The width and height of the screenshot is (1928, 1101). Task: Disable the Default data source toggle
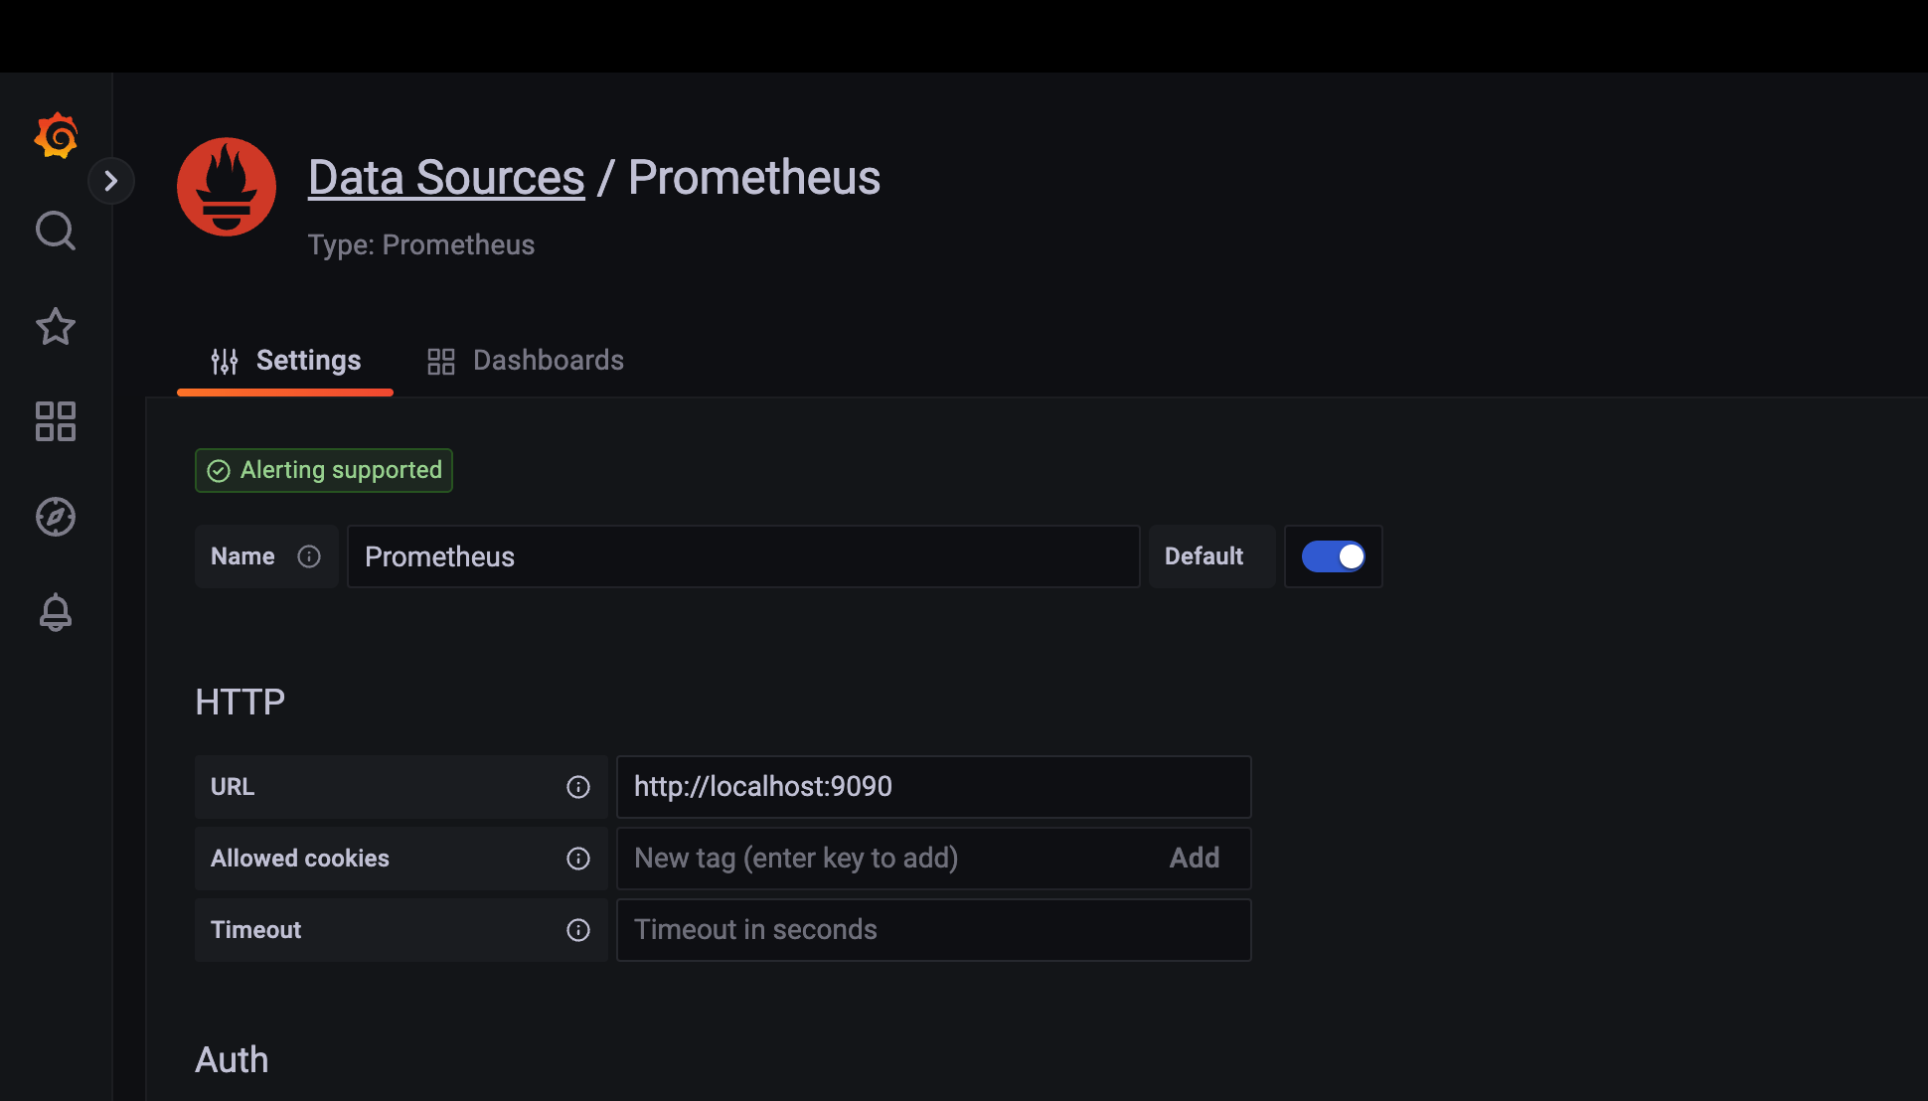1334,556
